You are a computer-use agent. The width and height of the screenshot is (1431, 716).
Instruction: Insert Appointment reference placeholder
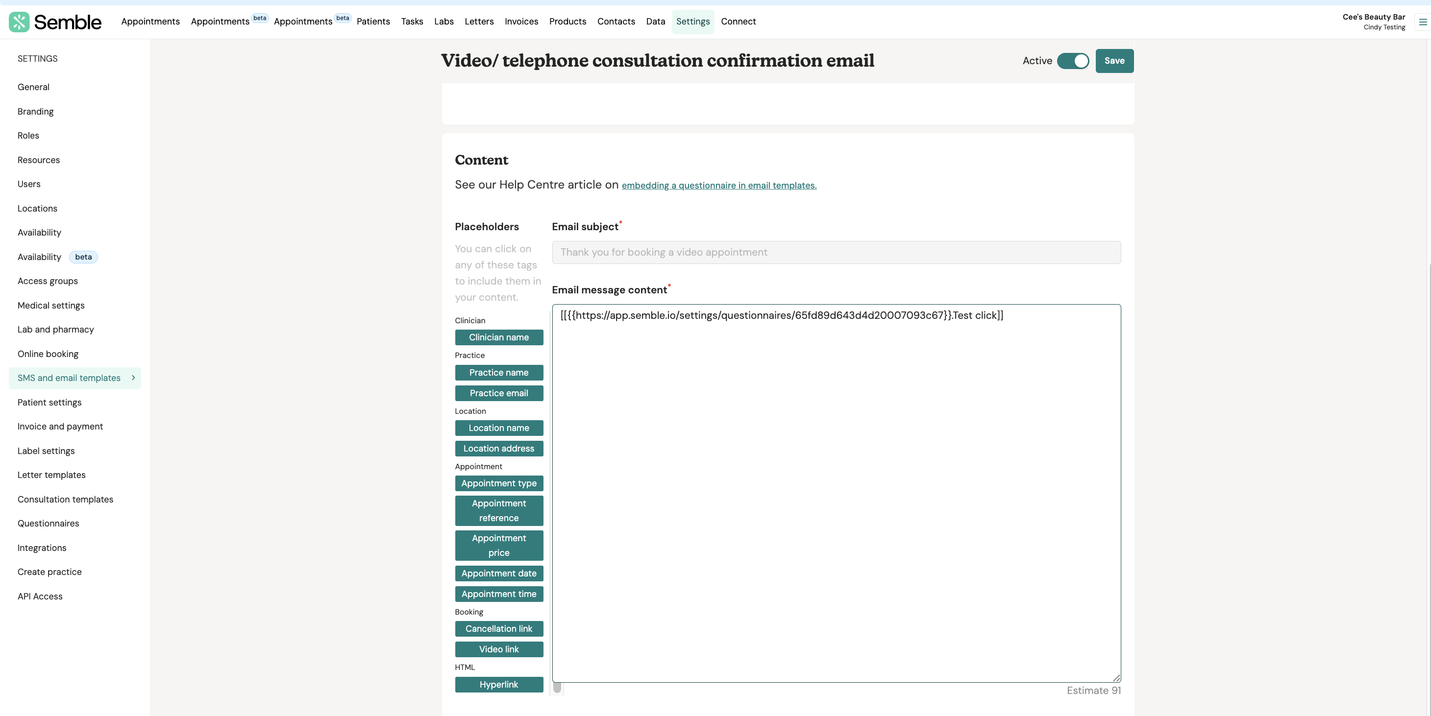[499, 511]
